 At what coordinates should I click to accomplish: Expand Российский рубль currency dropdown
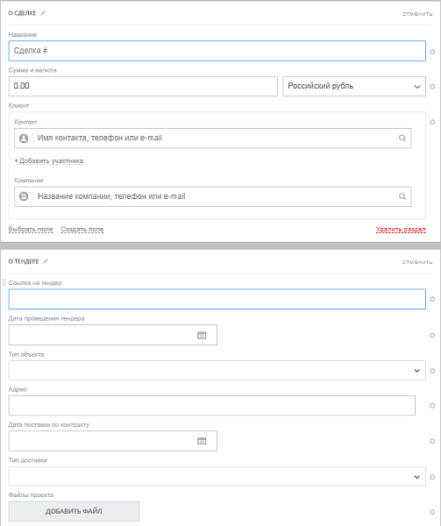click(354, 86)
